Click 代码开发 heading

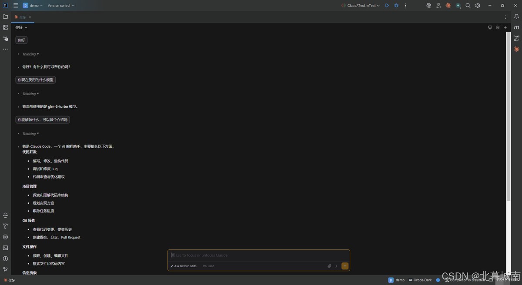[x=30, y=152]
